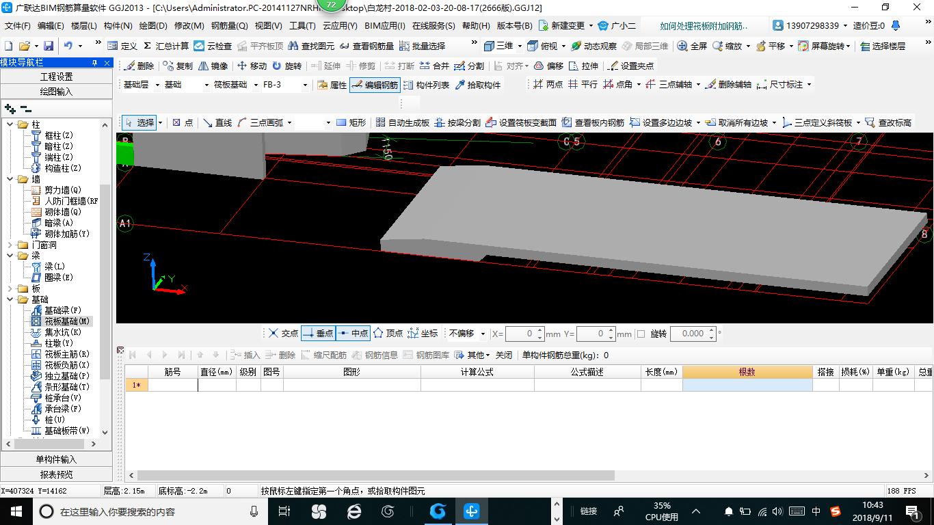This screenshot has width=934, height=525.
Task: Enable the 旋转 rotation checkbox
Action: tap(641, 334)
